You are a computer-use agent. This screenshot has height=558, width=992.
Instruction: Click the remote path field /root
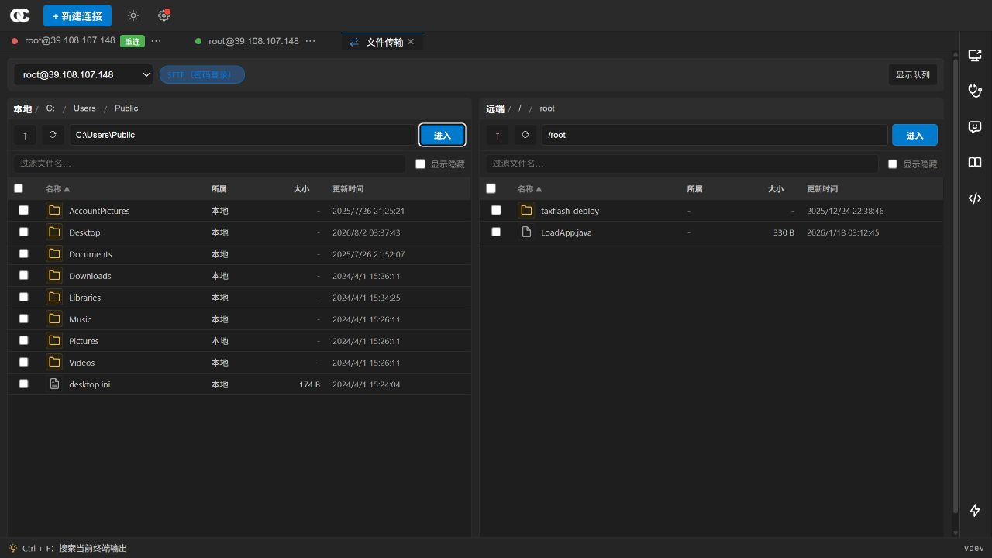pos(714,135)
